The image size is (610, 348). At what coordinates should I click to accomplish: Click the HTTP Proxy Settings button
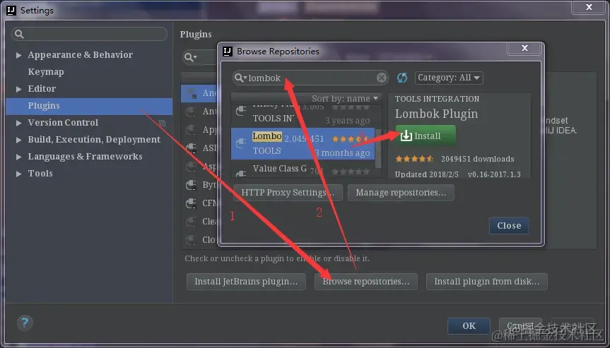pos(288,193)
